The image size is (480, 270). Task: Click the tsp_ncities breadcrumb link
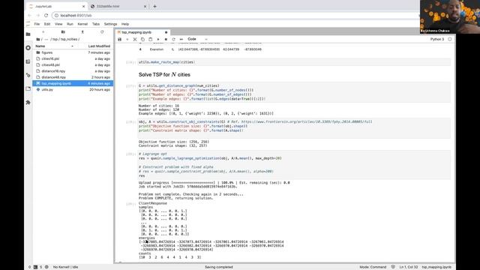(x=69, y=39)
